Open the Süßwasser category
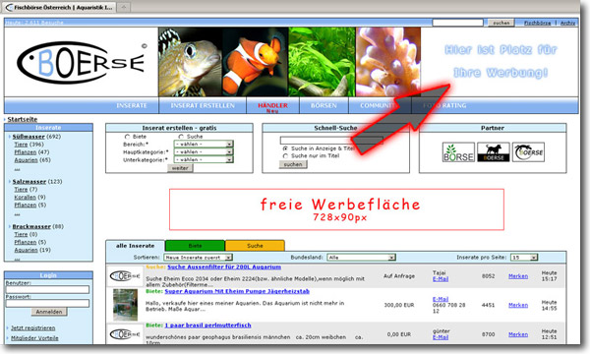This screenshot has height=354, width=590. coord(29,137)
